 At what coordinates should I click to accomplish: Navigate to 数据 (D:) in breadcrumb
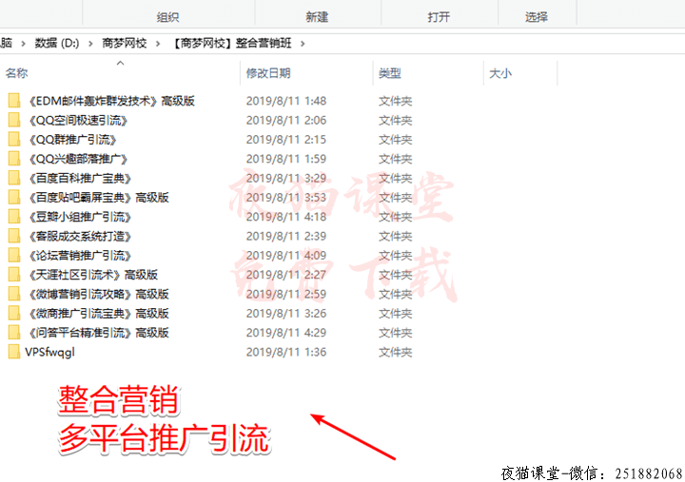click(x=57, y=43)
